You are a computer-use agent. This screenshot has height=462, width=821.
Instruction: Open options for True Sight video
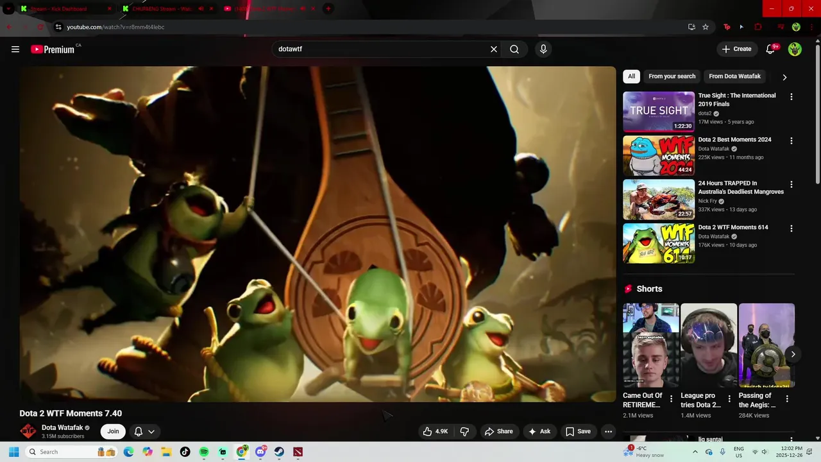point(791,97)
